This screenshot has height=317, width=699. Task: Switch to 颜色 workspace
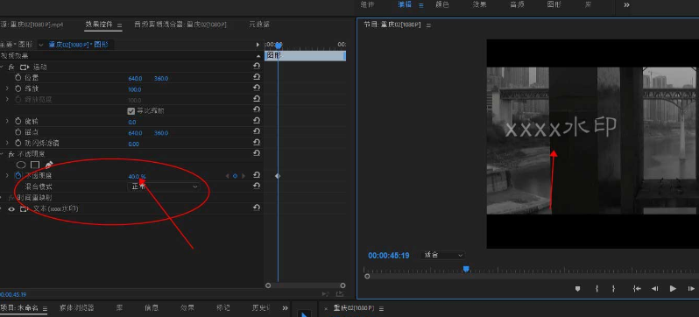click(x=442, y=5)
